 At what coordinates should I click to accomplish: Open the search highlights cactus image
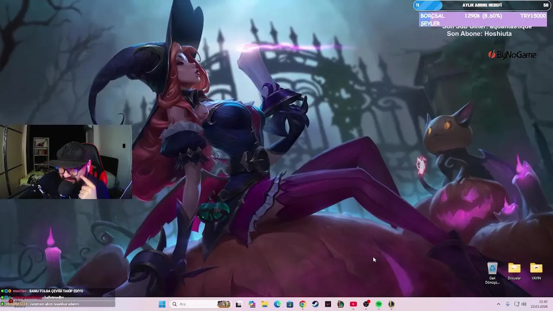point(224,304)
